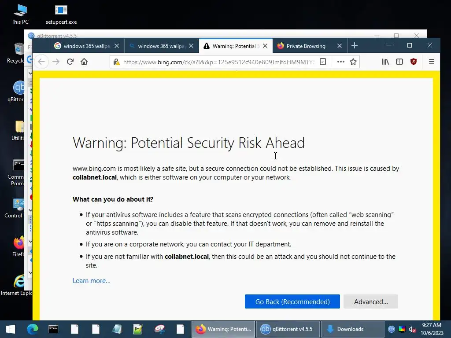Open page actions three-dots menu
This screenshot has height=338, width=451.
coord(341,62)
